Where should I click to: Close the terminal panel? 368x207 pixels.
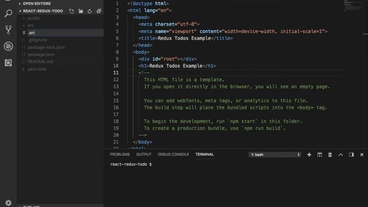click(362, 155)
